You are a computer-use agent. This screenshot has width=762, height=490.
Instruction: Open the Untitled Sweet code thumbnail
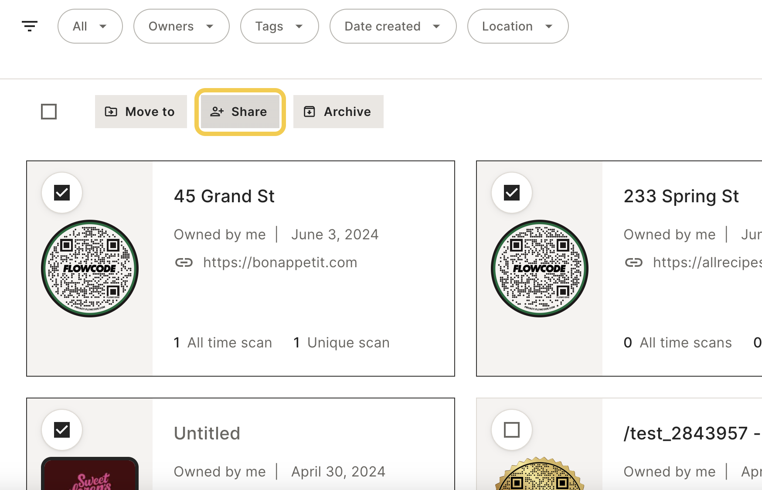pyautogui.click(x=90, y=473)
